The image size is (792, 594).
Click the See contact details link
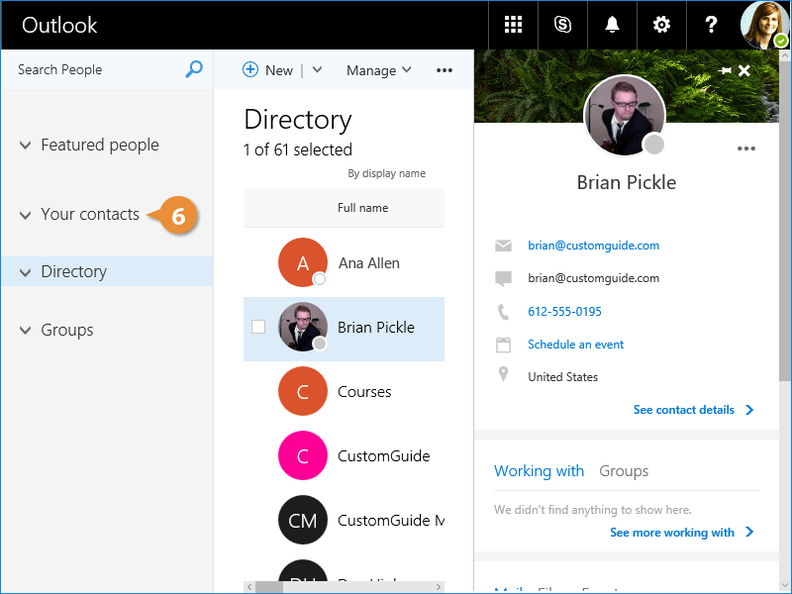pyautogui.click(x=684, y=410)
